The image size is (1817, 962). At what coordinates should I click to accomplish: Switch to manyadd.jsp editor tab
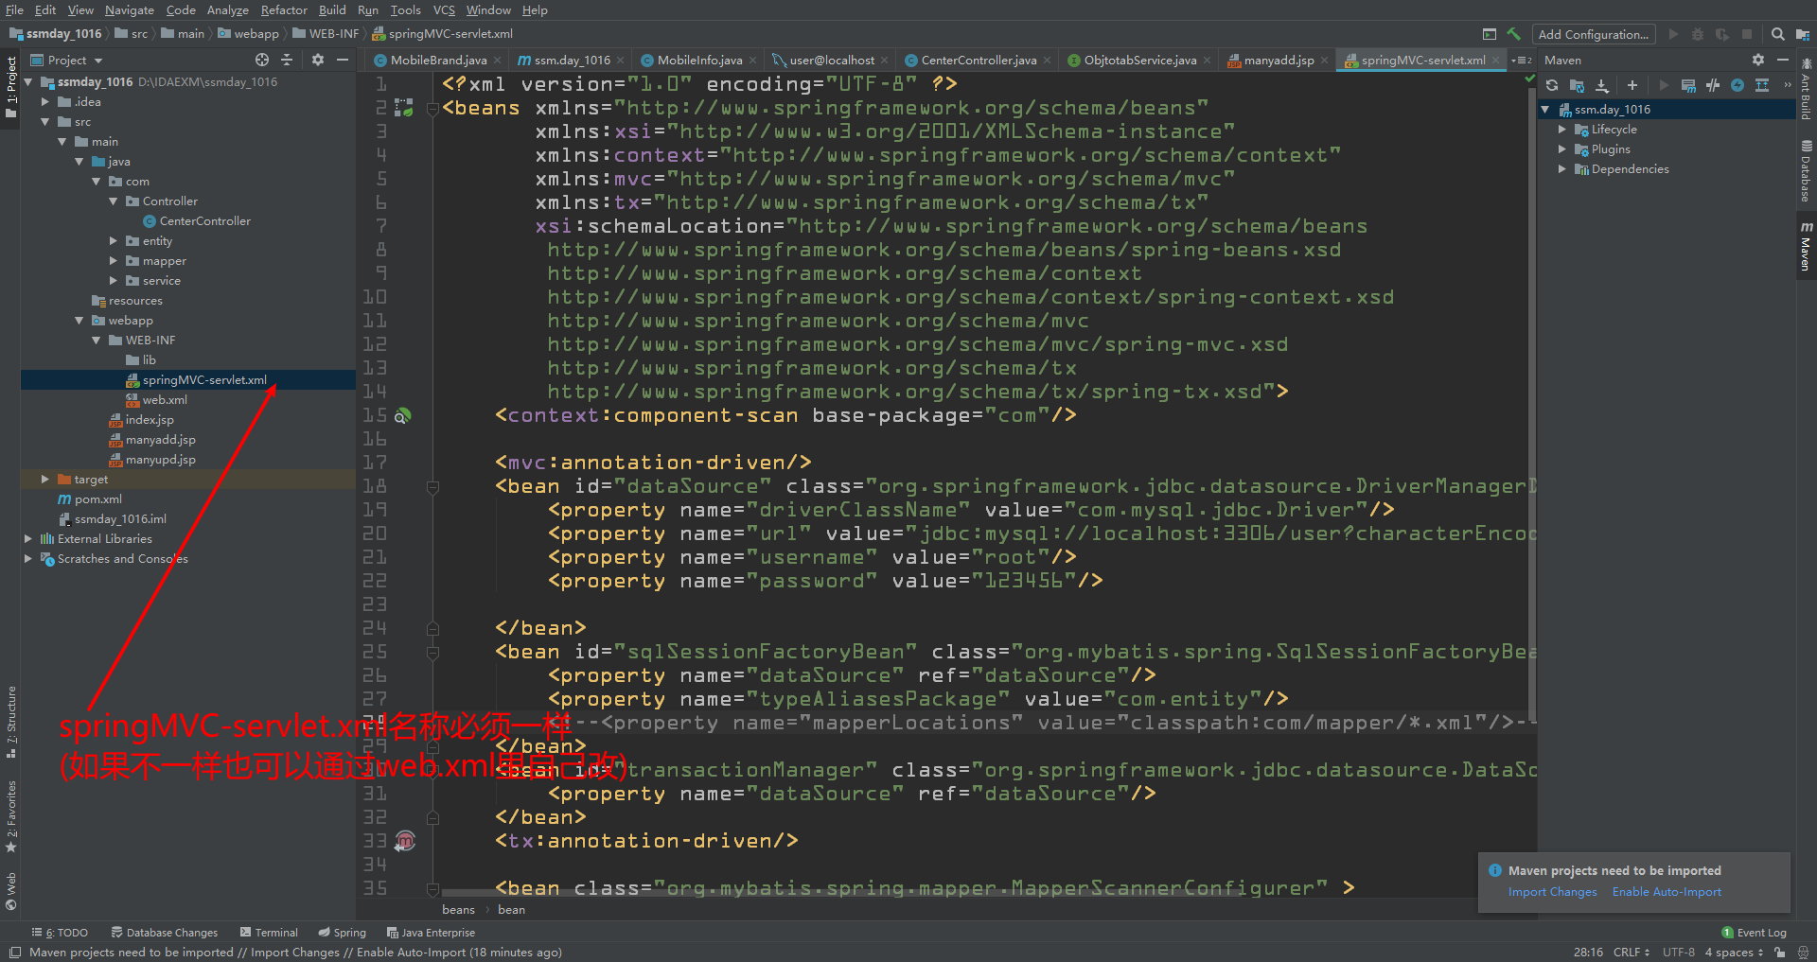click(1279, 60)
